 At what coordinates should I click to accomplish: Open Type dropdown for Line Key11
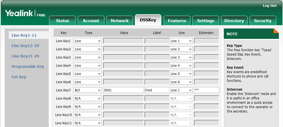[x=88, y=123]
